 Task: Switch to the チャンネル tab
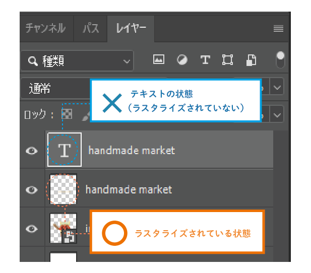[45, 28]
